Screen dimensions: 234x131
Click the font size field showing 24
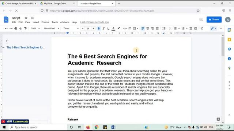[x=88, y=28]
